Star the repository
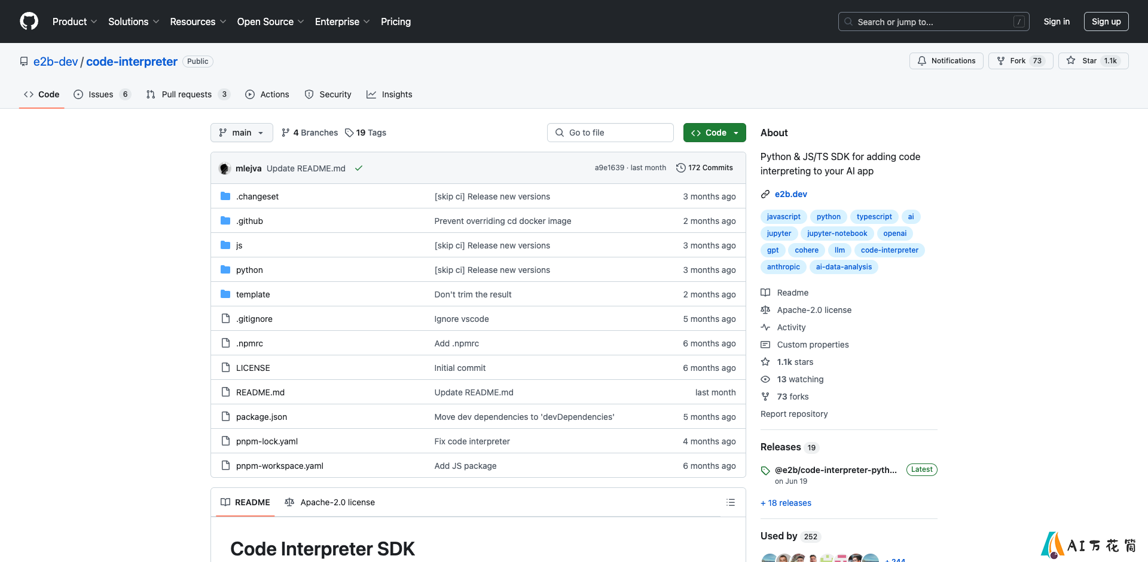This screenshot has width=1148, height=562. click(x=1094, y=61)
